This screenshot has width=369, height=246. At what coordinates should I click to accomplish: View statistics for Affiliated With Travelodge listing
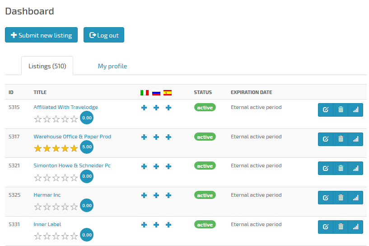(355, 110)
